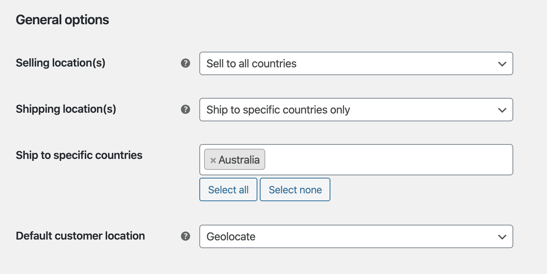Remove Australia using its x icon
547x274 pixels.
(213, 160)
